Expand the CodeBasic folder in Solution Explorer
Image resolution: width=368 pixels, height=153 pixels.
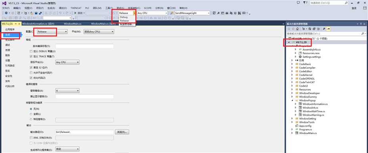[x=292, y=64]
